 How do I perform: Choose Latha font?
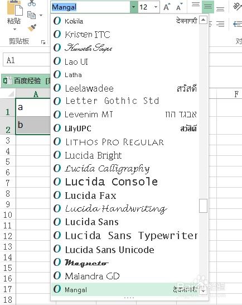tap(125, 75)
